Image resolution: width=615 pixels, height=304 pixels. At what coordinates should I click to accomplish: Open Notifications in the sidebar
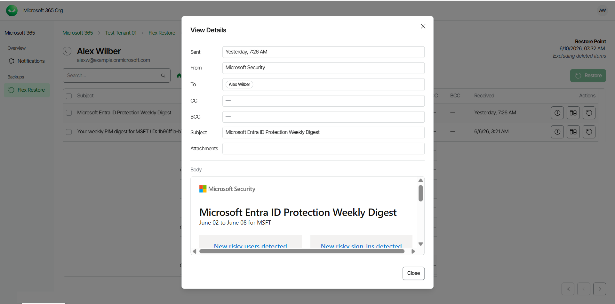[x=27, y=61]
